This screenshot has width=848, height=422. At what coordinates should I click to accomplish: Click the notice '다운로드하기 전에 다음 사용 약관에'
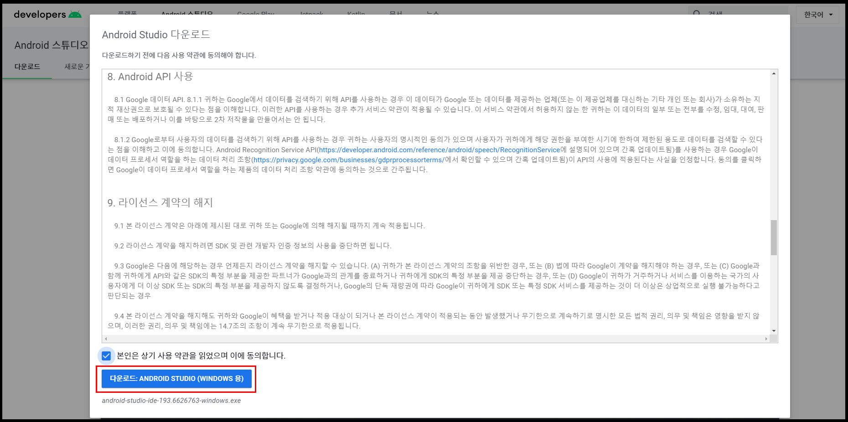point(179,55)
